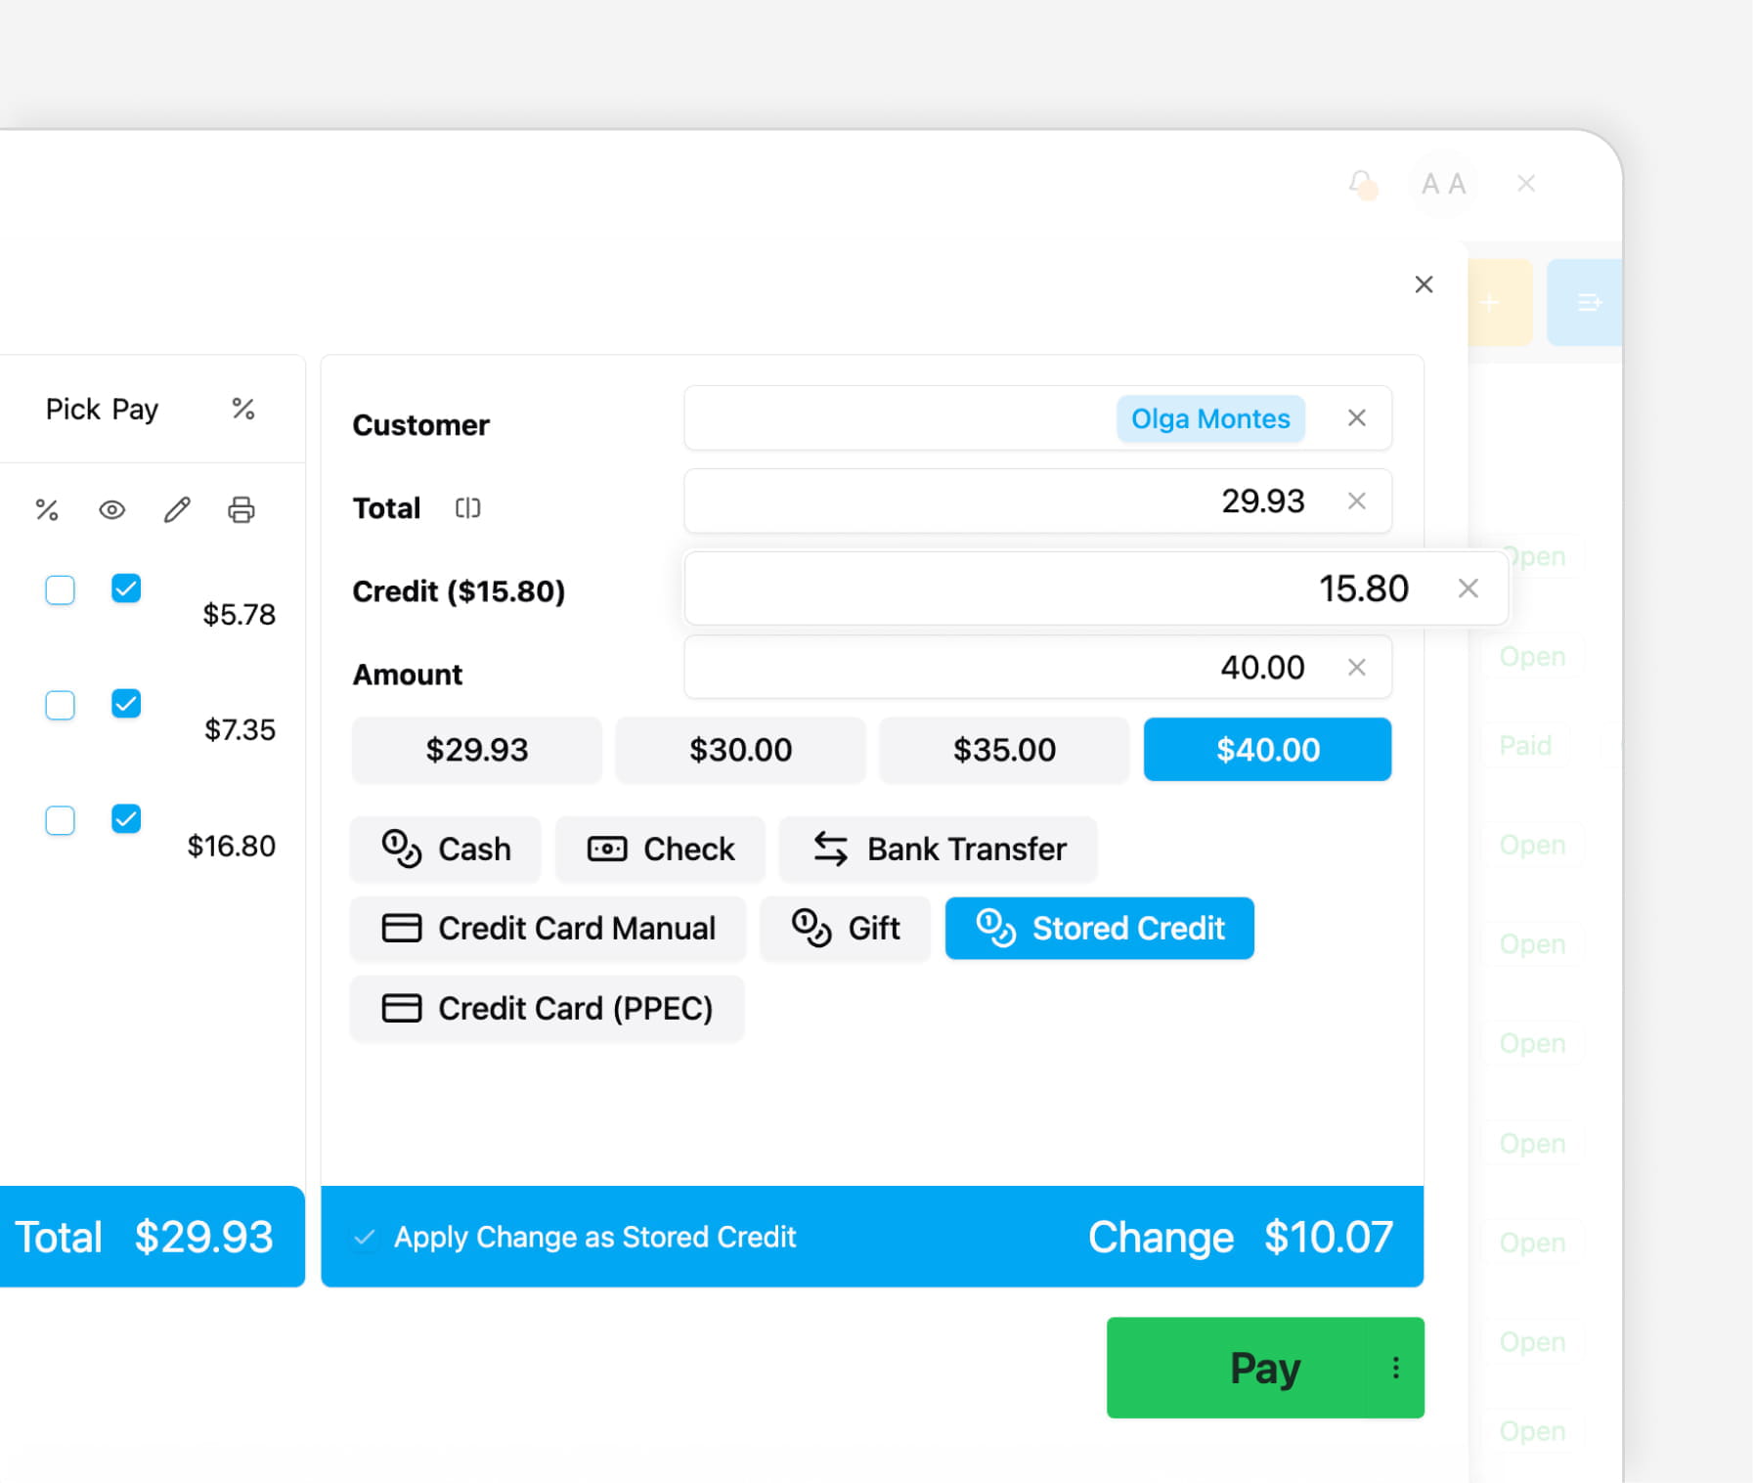
Task: Choose Credit Card (PPEC) payment method
Action: tap(548, 1008)
